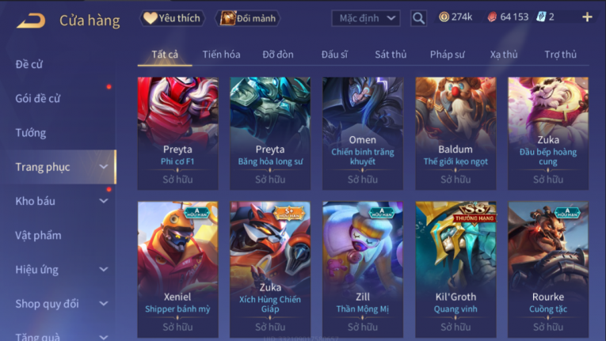Expand the Kho báu sidebar section
This screenshot has height=341, width=606.
[x=104, y=201]
